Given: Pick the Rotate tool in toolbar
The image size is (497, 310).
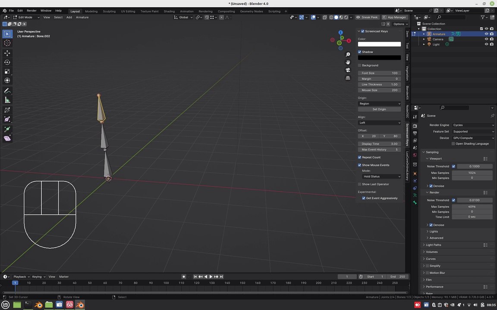Looking at the screenshot, I should (x=7, y=62).
